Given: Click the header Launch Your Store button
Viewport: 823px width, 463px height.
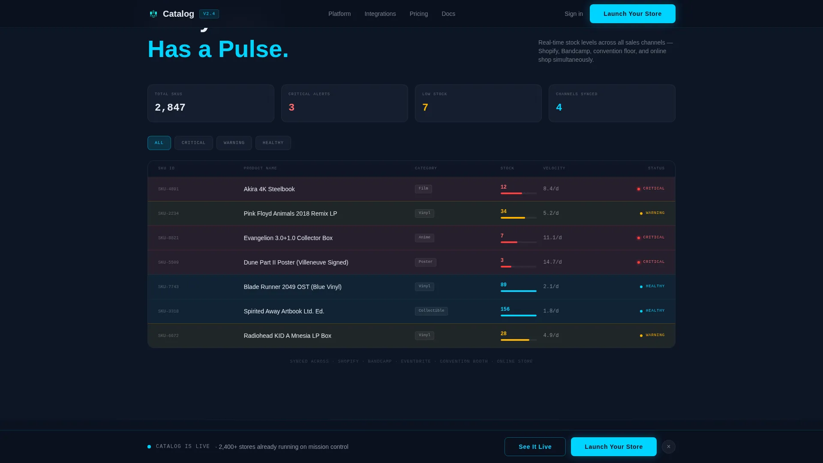Looking at the screenshot, I should pos(633,14).
